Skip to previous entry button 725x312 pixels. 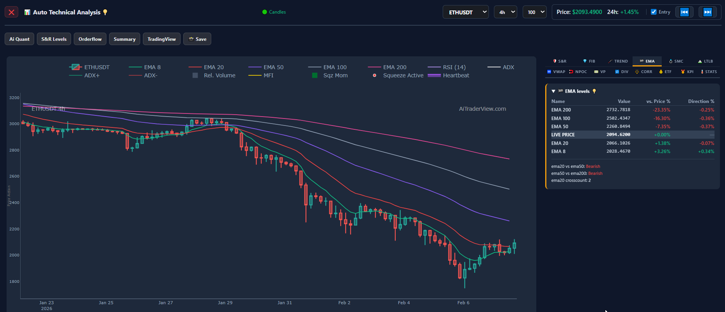[x=684, y=12]
